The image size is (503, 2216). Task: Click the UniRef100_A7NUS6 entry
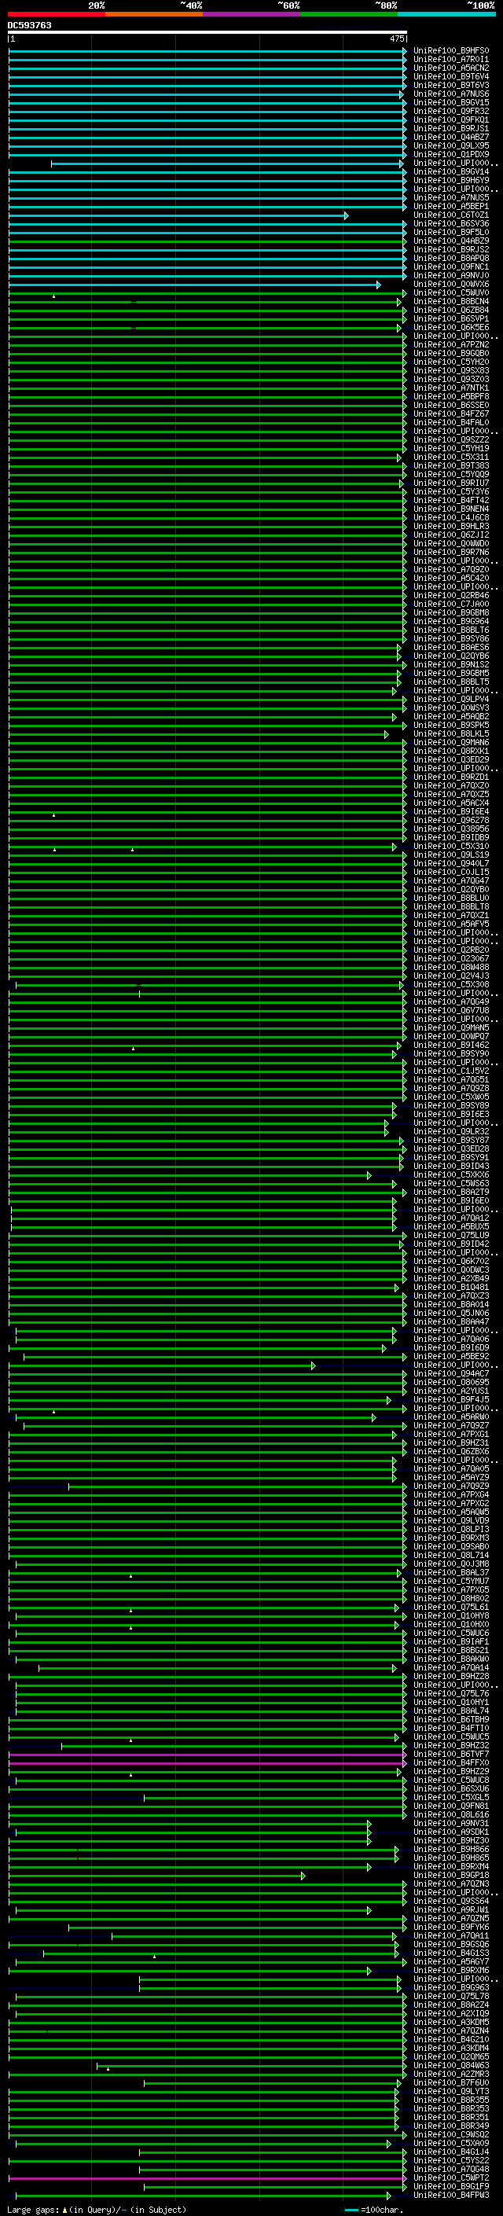450,94
